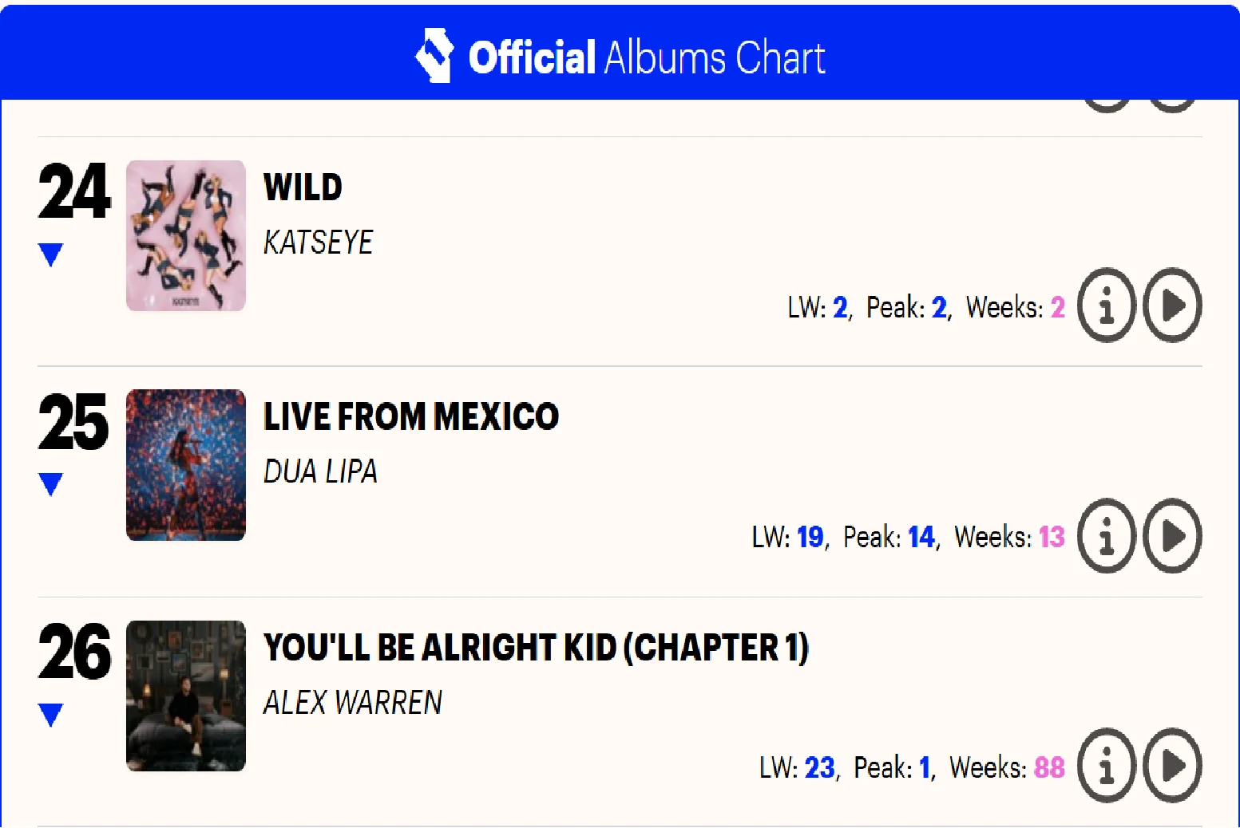Open the WILD album title link
Screen dimensions: 1240x828
(303, 188)
